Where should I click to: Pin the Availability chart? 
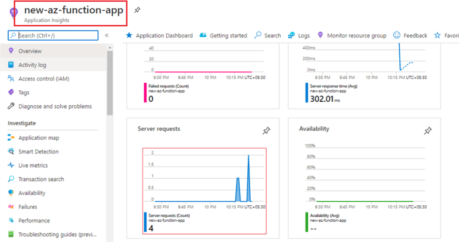pos(428,130)
